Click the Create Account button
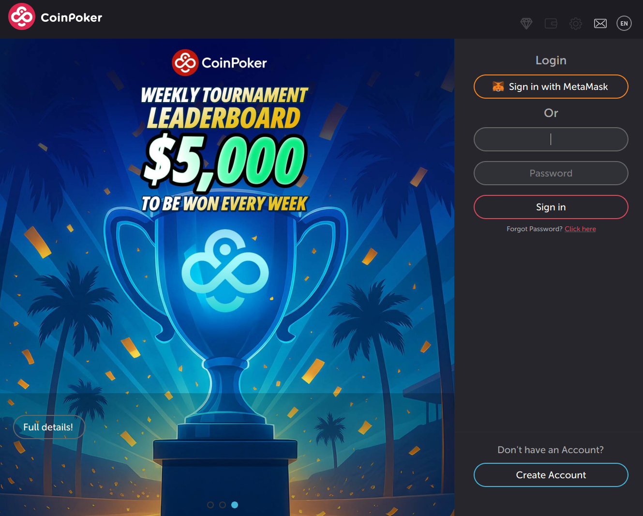This screenshot has height=516, width=643. coord(551,475)
